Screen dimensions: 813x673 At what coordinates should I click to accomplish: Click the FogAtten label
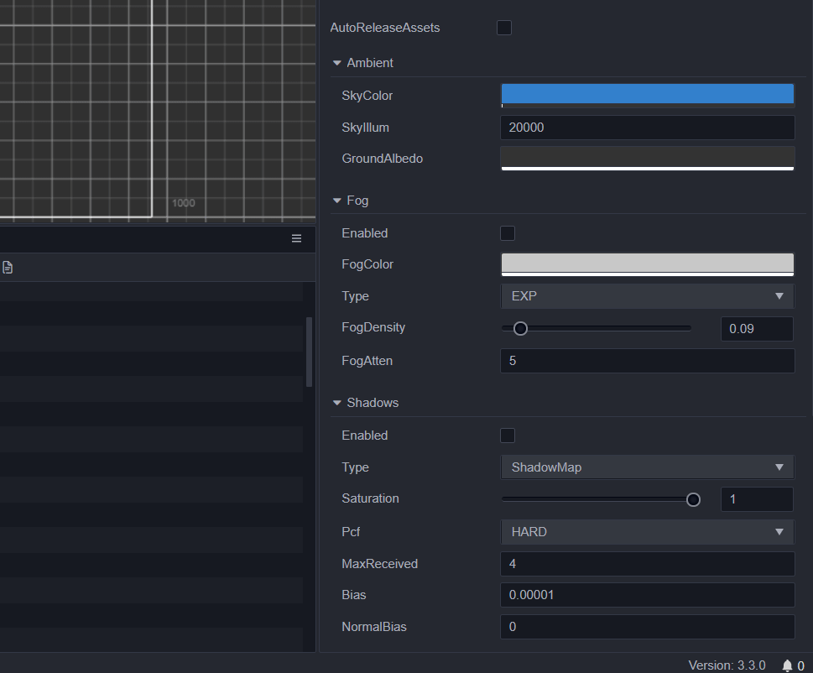pyautogui.click(x=367, y=361)
